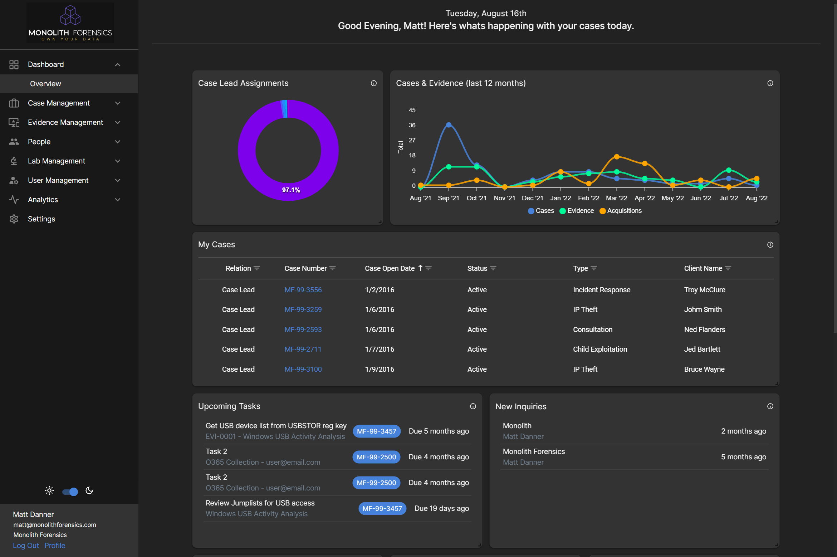
Task: Switch the theme toggle to light mode
Action: pos(70,492)
